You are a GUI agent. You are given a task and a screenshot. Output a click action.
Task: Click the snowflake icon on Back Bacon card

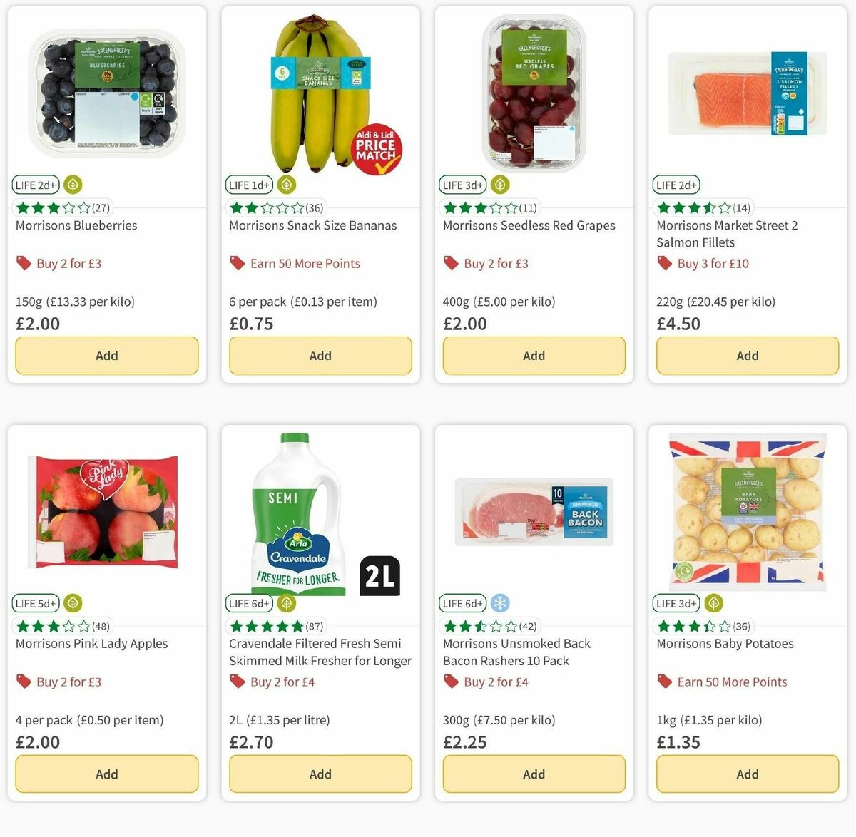(x=501, y=602)
